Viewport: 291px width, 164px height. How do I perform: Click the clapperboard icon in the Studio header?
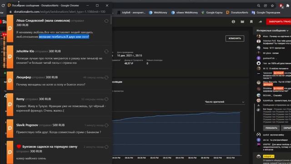coord(242,22)
